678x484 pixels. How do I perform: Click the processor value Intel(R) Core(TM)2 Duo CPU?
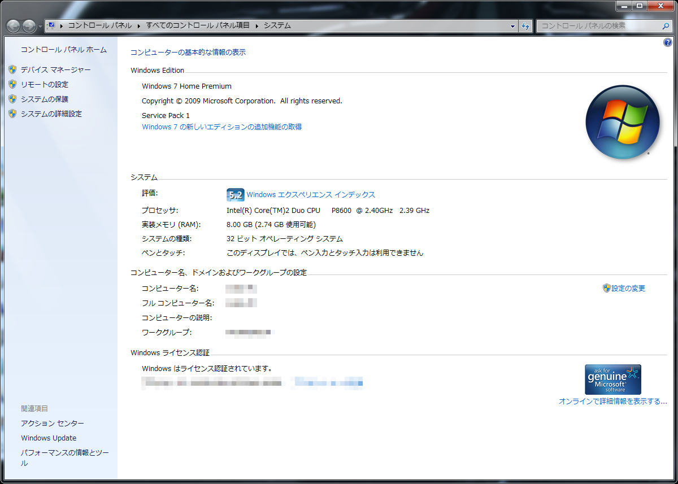328,210
